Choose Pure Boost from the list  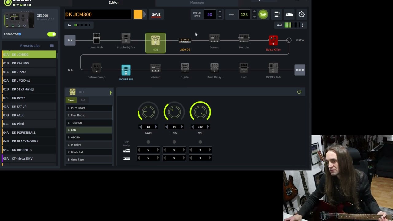(89, 108)
